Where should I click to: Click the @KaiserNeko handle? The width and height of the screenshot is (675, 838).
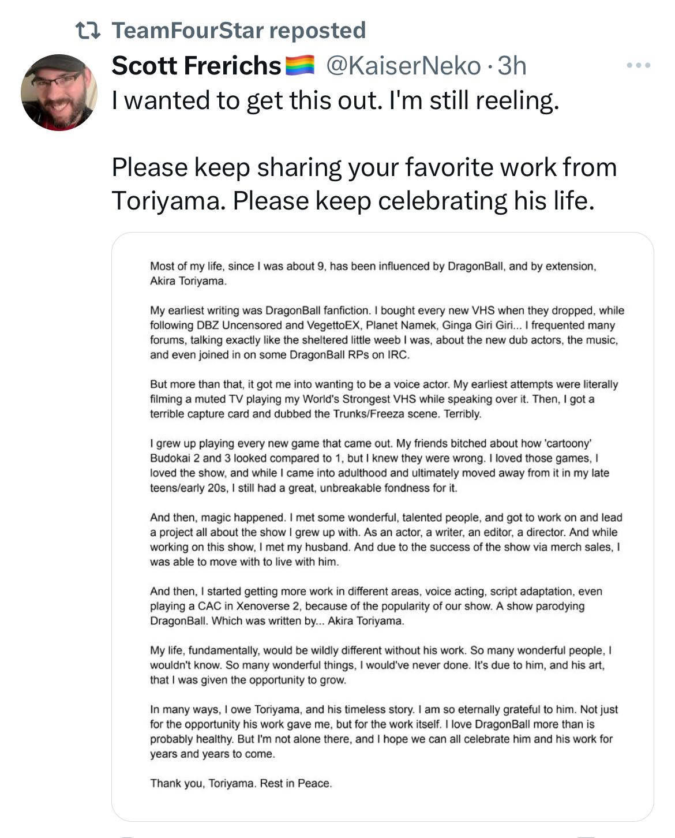click(x=403, y=66)
